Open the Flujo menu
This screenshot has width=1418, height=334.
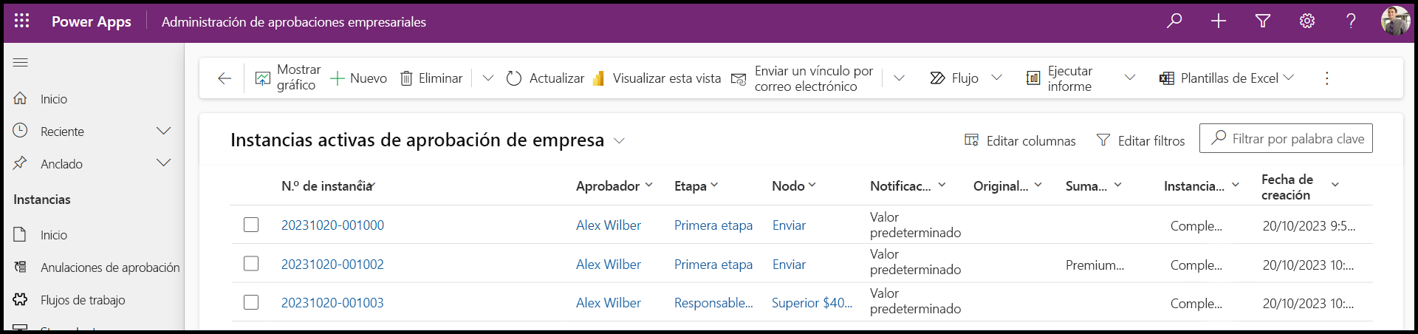click(954, 78)
